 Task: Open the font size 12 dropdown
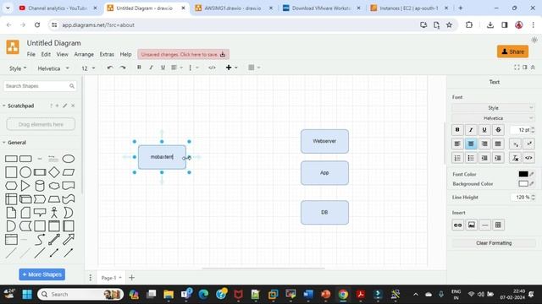pyautogui.click(x=88, y=68)
